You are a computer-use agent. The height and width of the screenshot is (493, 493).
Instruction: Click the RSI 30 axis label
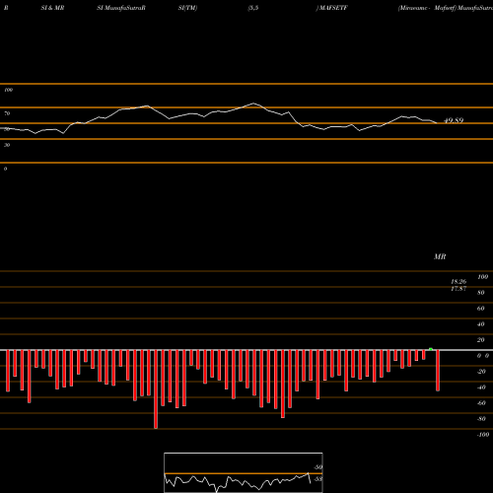coord(7,145)
